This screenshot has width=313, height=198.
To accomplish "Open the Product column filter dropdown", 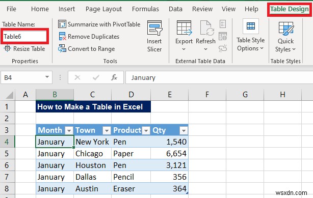I will pos(146,131).
